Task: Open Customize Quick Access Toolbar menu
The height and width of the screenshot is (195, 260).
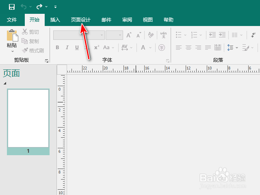Action: (55, 7)
